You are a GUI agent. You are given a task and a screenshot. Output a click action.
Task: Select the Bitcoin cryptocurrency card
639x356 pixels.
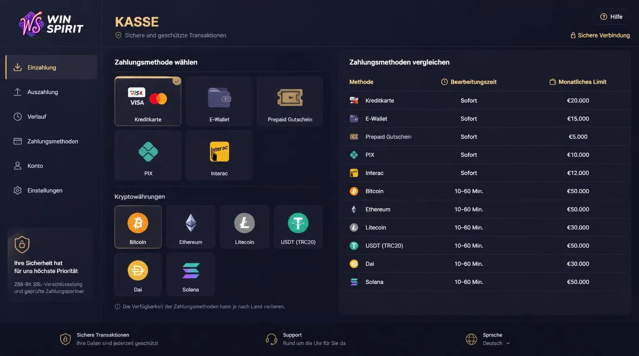(x=138, y=227)
